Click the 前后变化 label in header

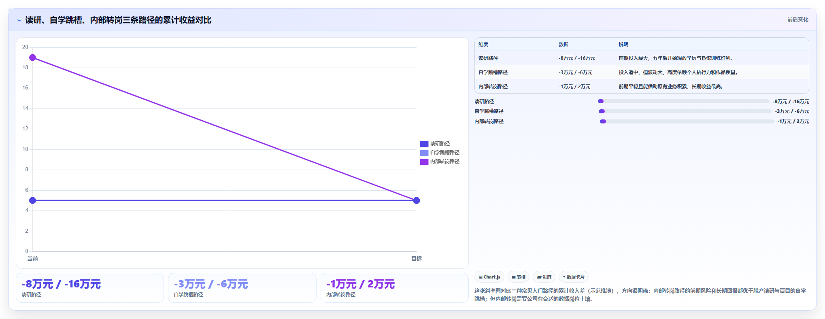pos(797,19)
